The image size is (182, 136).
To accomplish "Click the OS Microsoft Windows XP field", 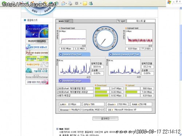I will click(129, 110).
